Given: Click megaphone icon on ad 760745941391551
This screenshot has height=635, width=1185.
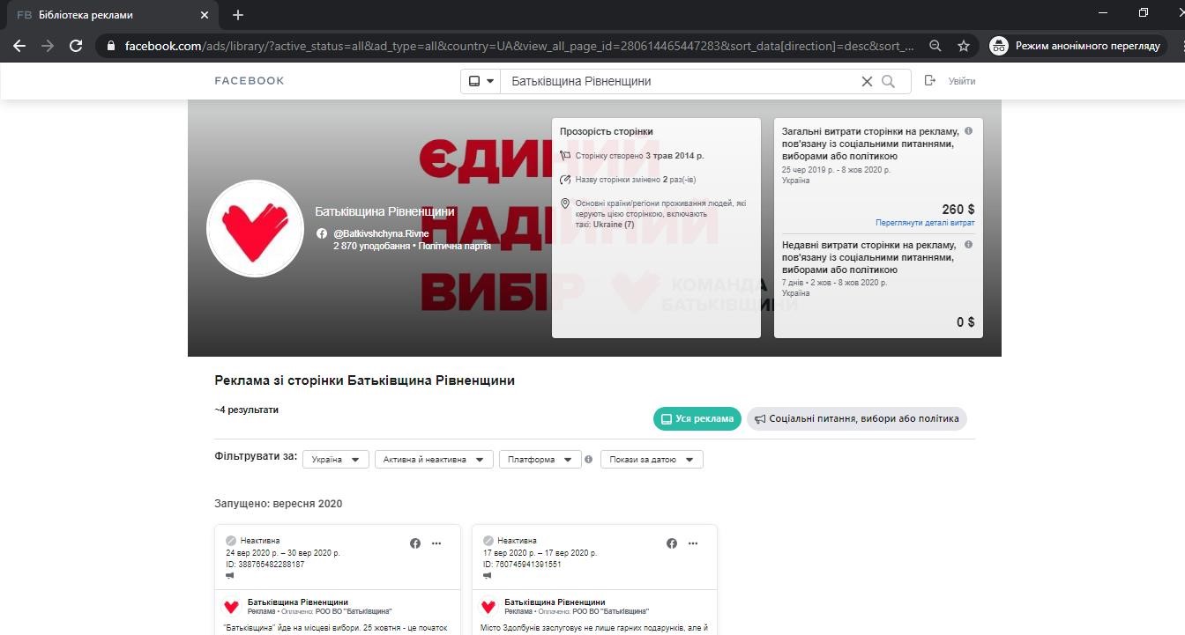Looking at the screenshot, I should [x=488, y=576].
